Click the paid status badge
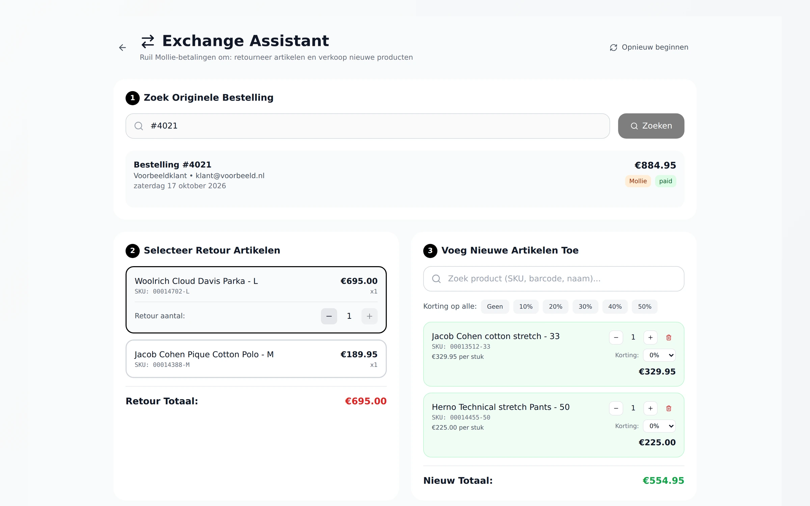This screenshot has height=506, width=810. click(666, 181)
